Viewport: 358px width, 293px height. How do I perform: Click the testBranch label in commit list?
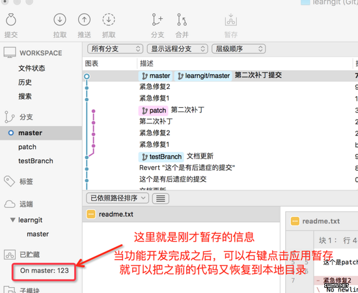[161, 157]
